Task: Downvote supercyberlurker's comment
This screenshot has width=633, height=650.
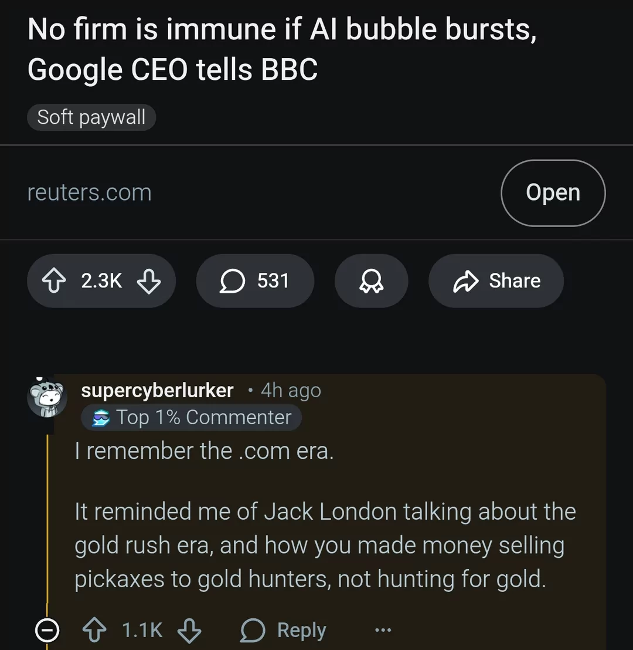Action: point(189,631)
